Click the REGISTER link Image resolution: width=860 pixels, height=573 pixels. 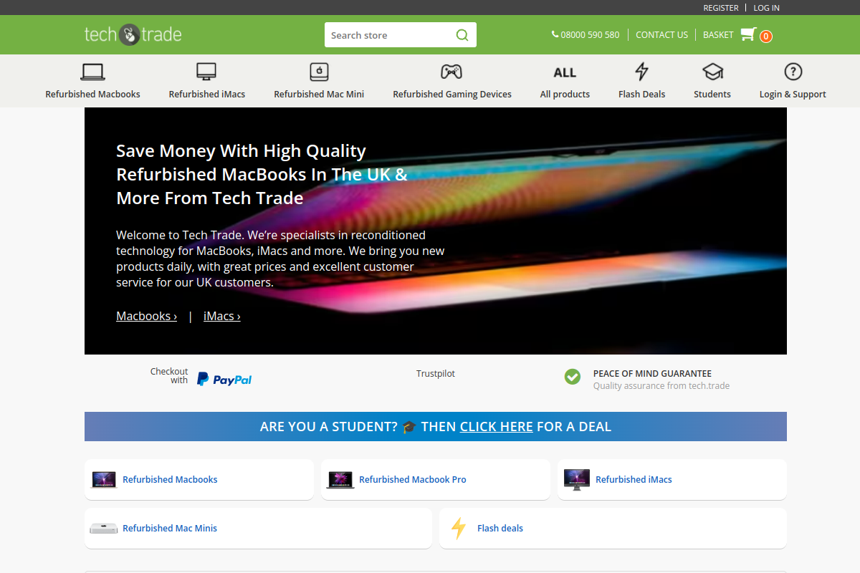[721, 8]
